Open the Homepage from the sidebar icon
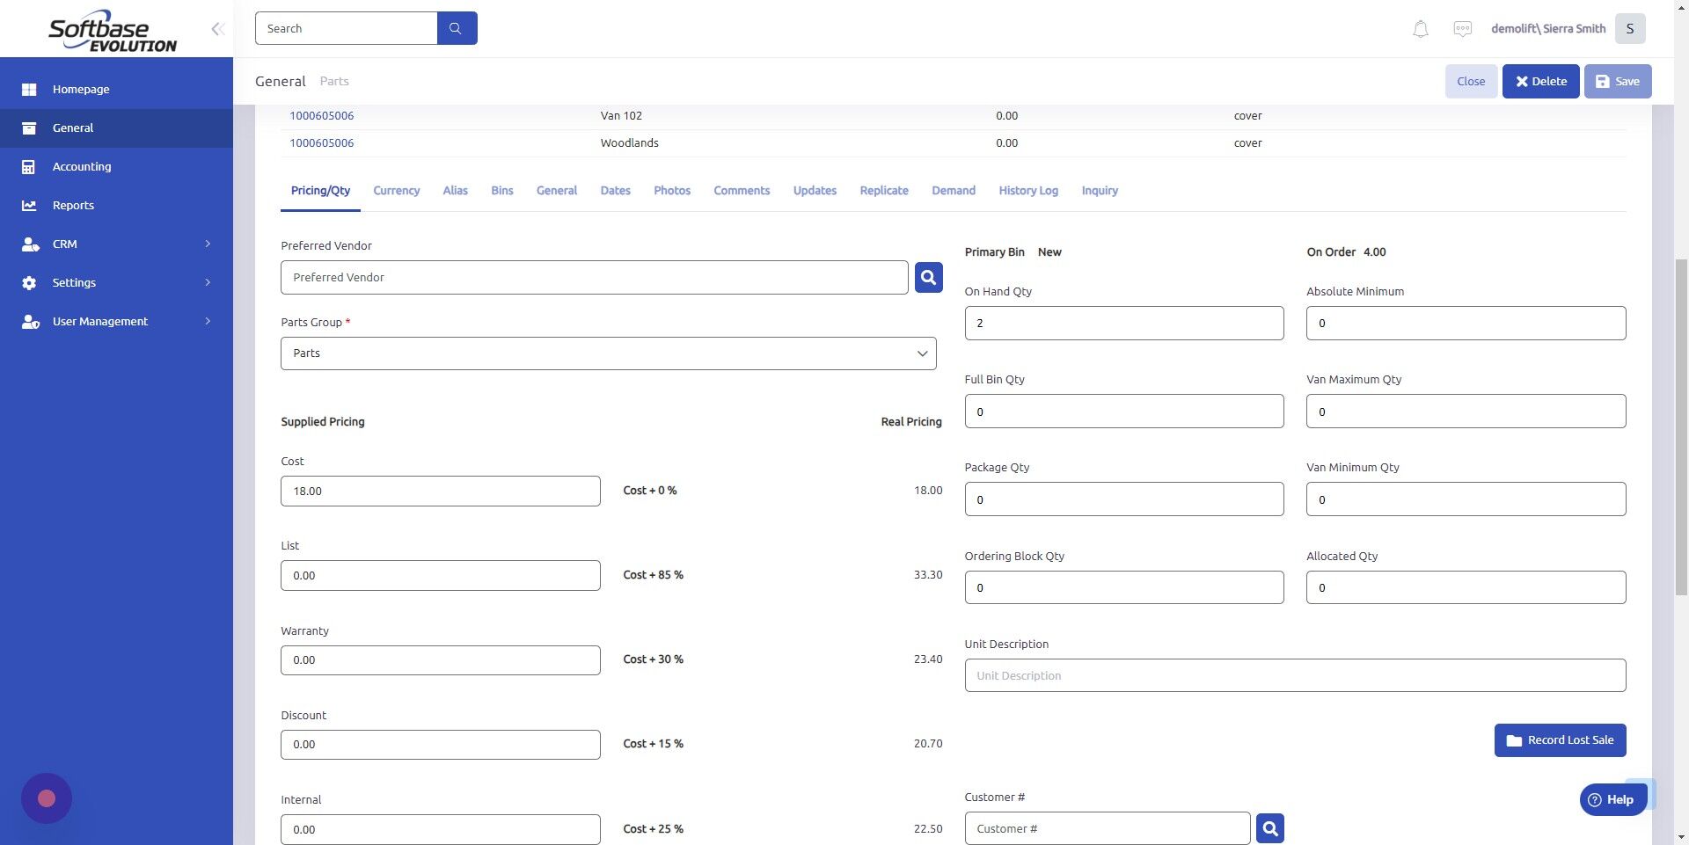This screenshot has height=845, width=1689. (x=29, y=89)
